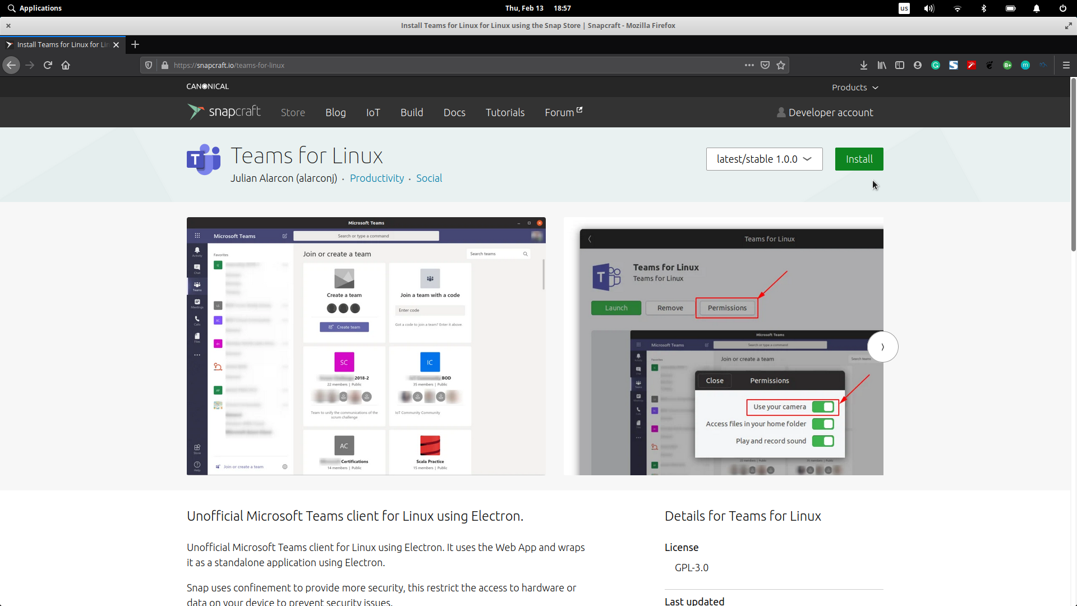
Task: Click the Teams for Linux app icon
Action: [204, 160]
